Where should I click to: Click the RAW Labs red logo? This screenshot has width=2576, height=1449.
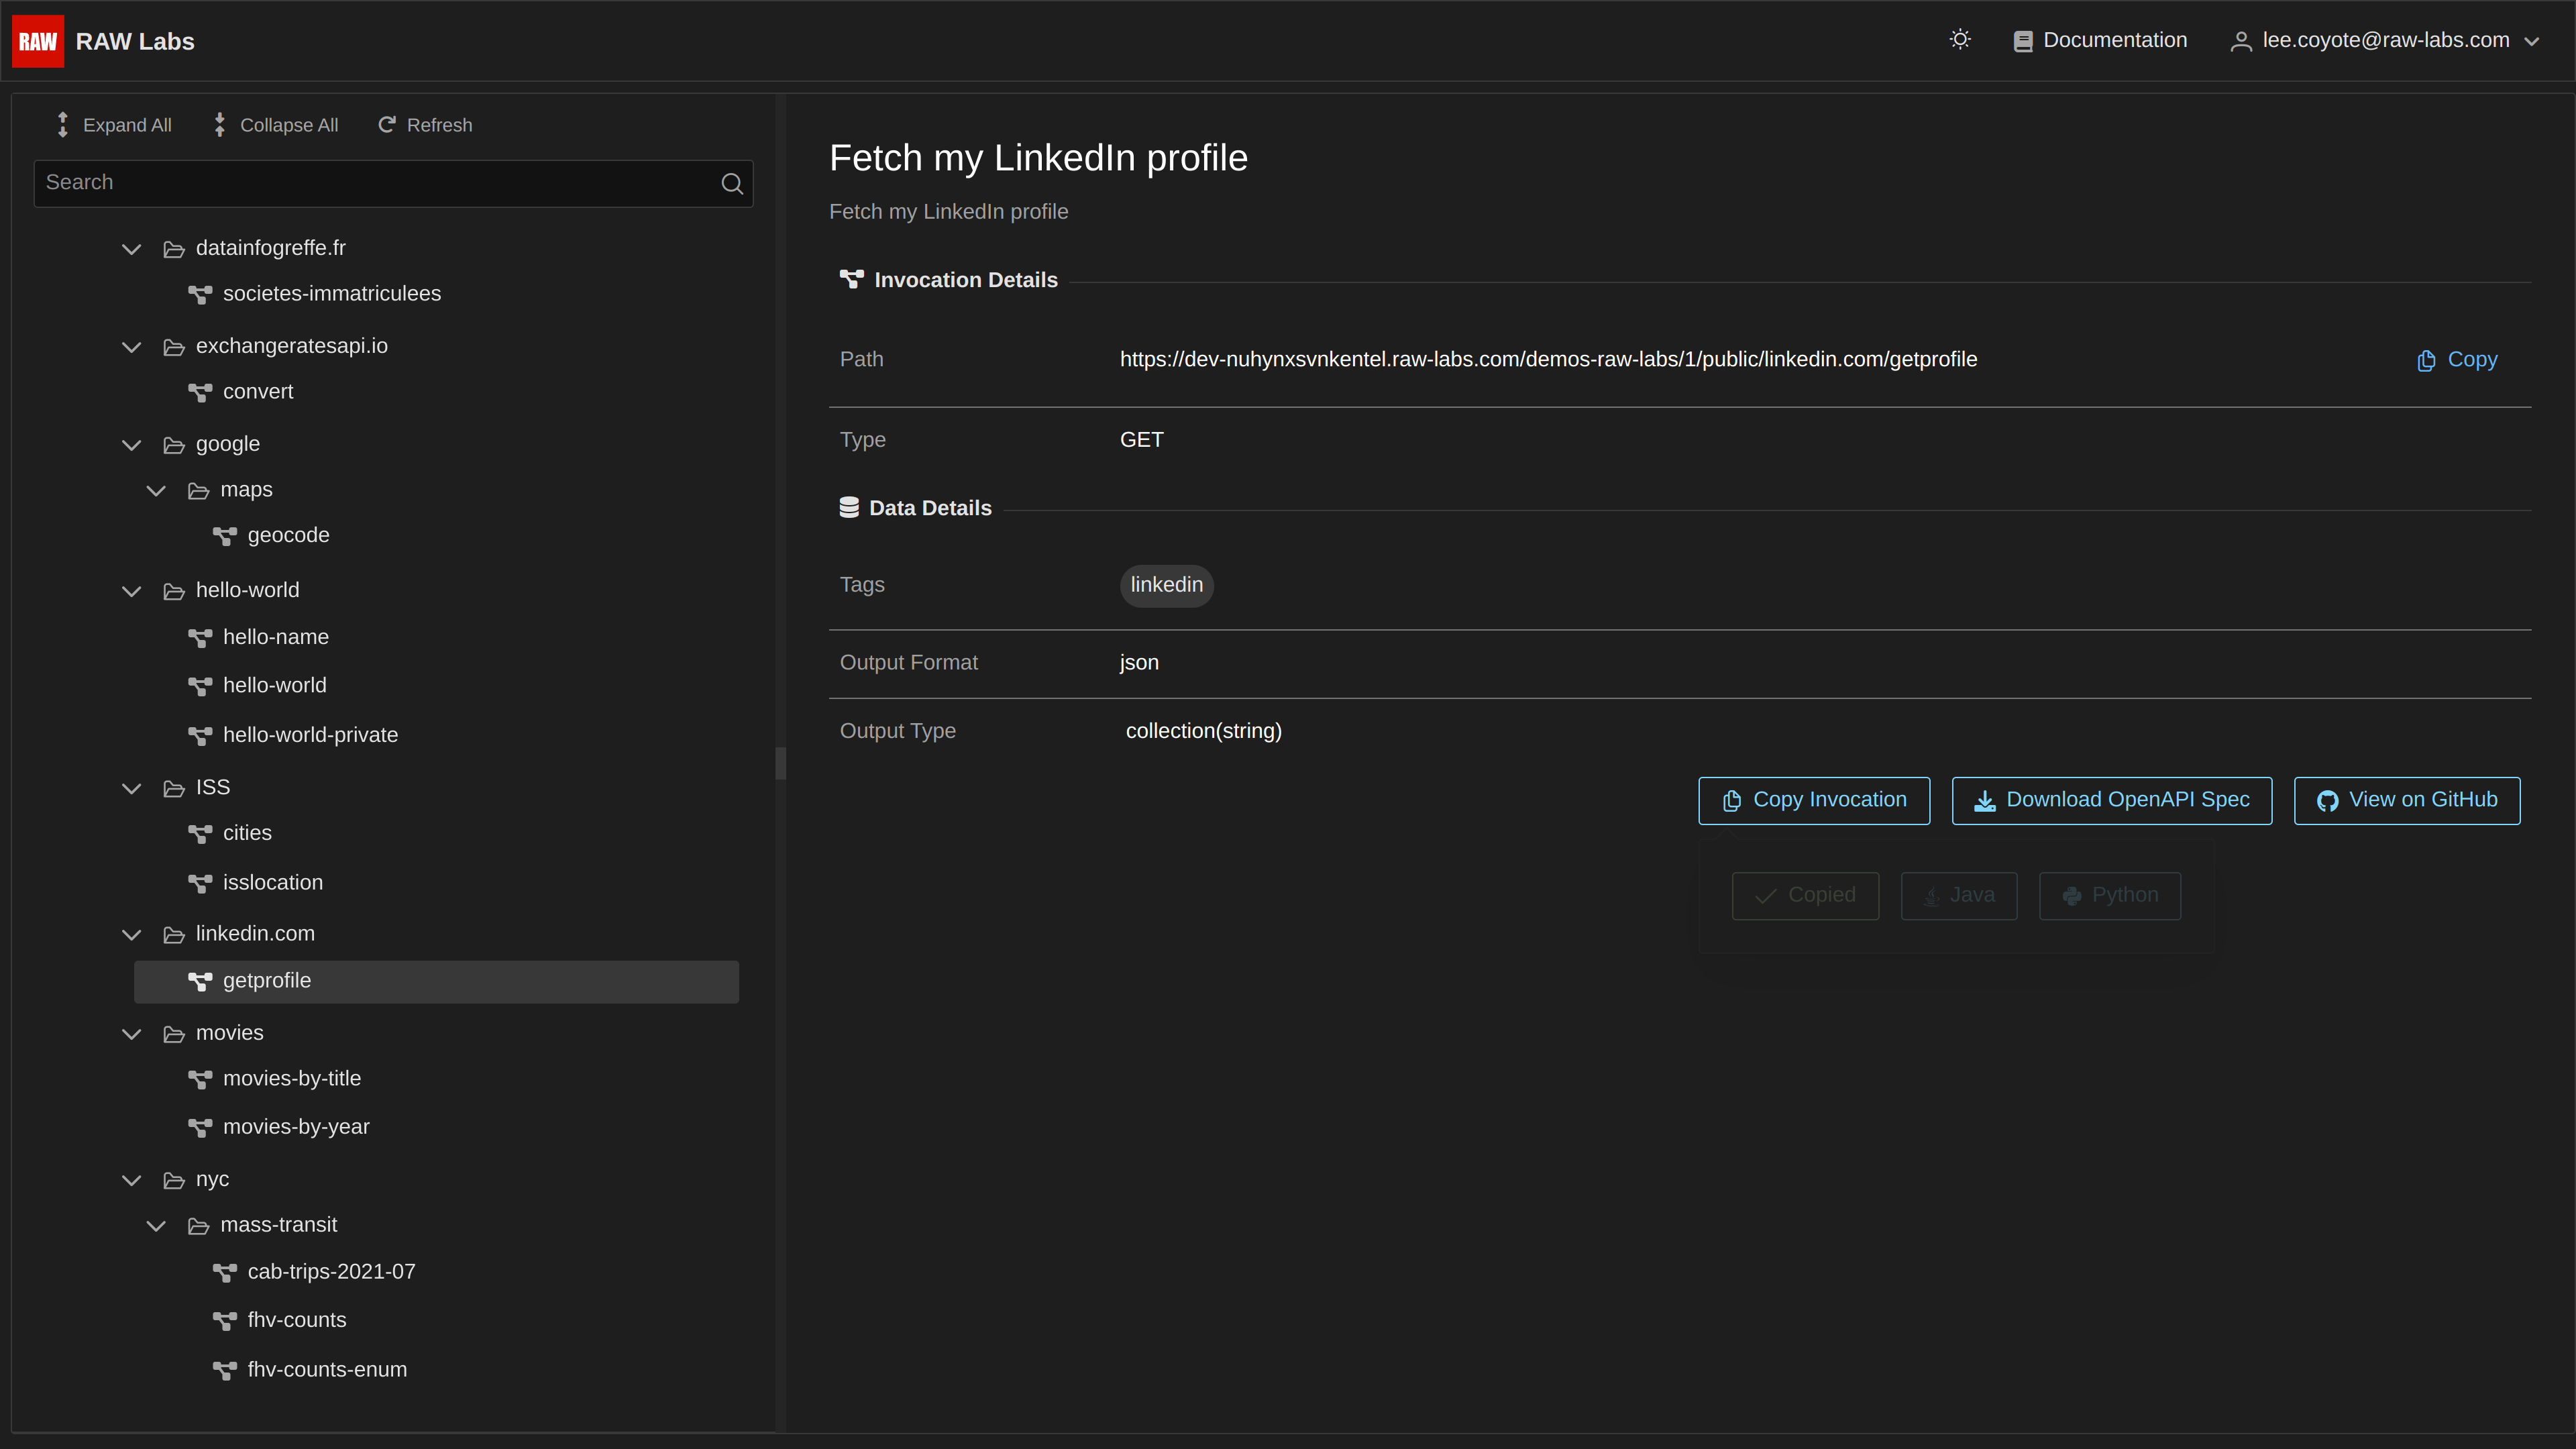point(38,41)
